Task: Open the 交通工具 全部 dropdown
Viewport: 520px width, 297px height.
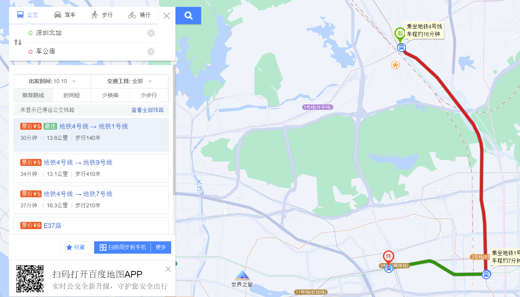Action: (x=130, y=81)
